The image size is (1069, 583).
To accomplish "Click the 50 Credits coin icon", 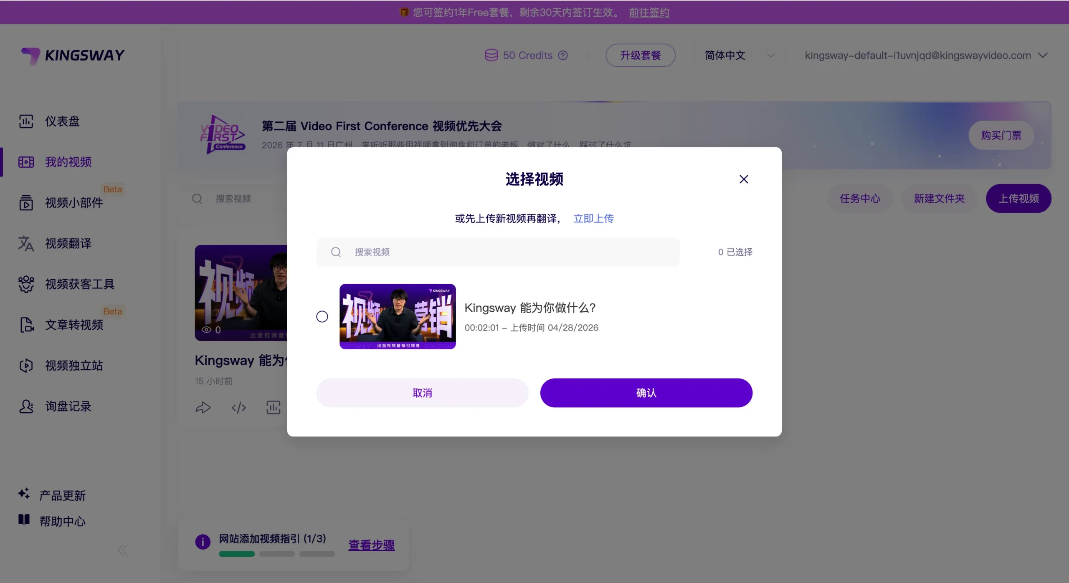I will pyautogui.click(x=491, y=55).
